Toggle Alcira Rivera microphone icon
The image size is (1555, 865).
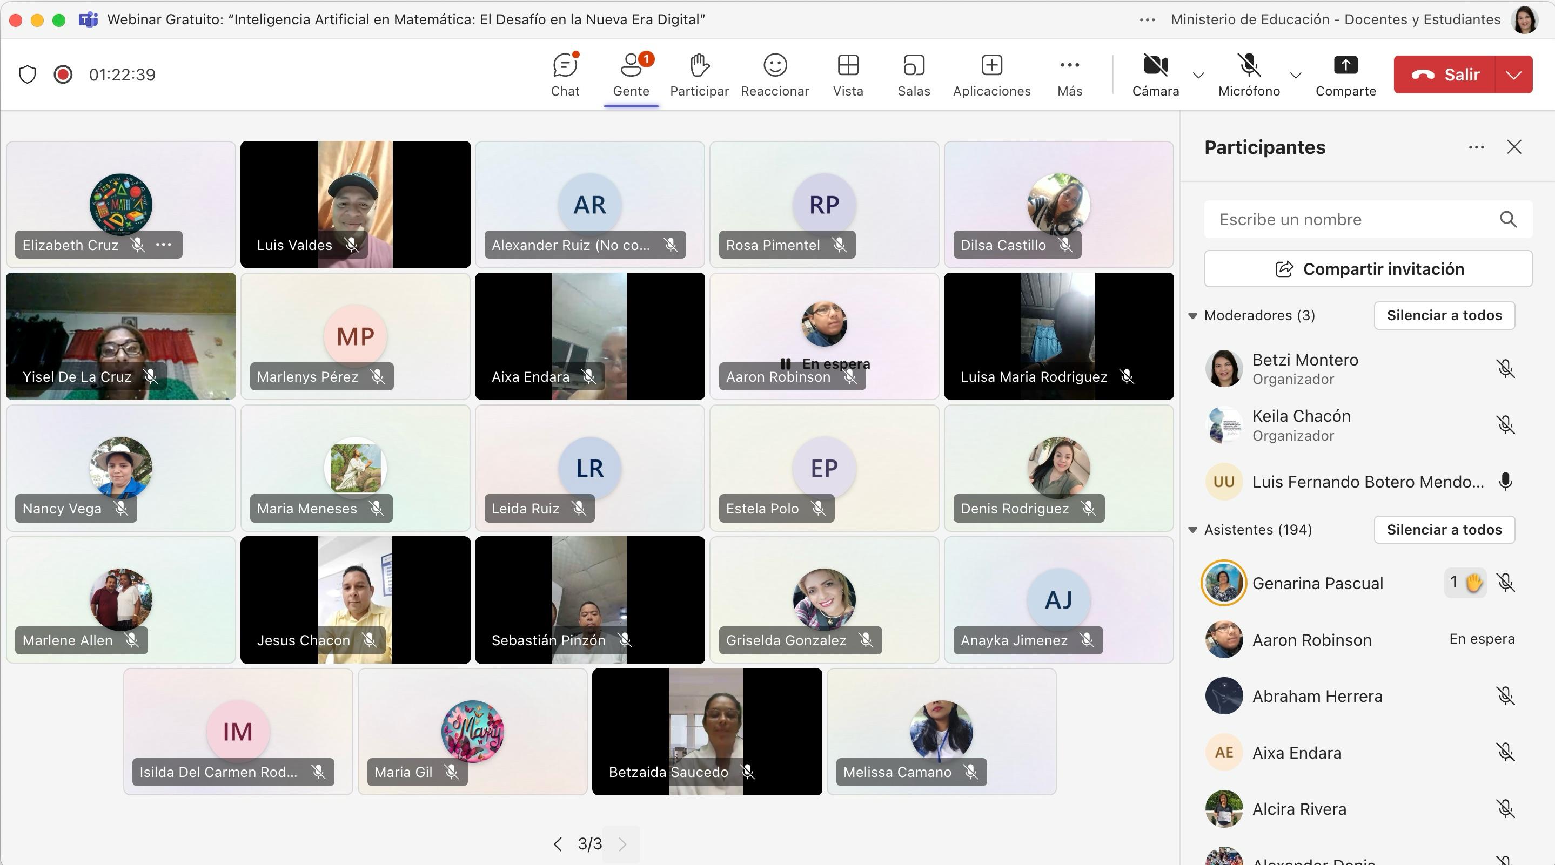1505,809
